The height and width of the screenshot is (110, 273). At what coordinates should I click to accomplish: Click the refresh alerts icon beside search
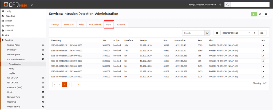click(207, 33)
